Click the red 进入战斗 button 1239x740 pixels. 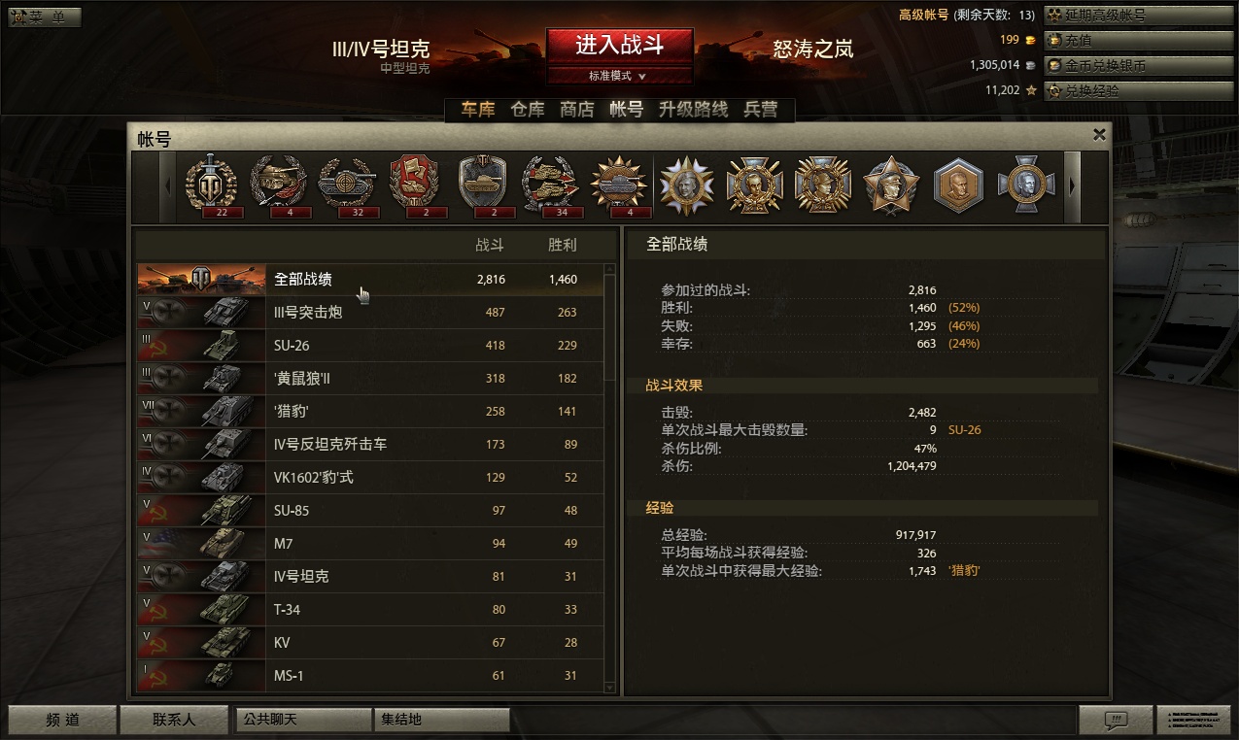[x=619, y=46]
